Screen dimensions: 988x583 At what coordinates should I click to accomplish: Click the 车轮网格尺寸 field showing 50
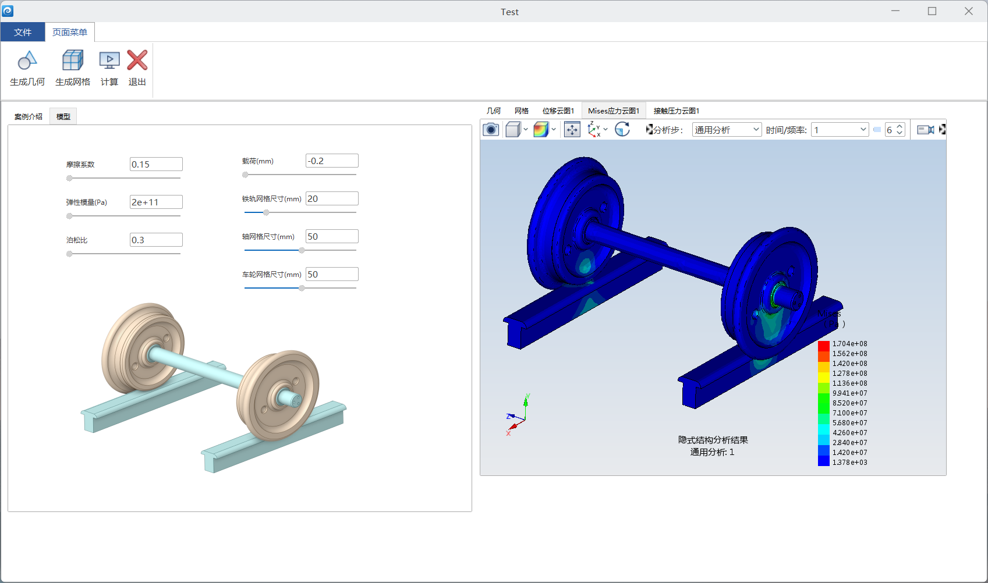(x=332, y=274)
